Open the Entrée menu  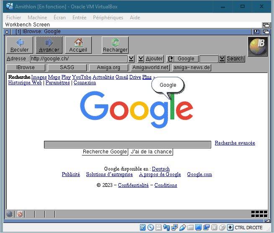[79, 18]
